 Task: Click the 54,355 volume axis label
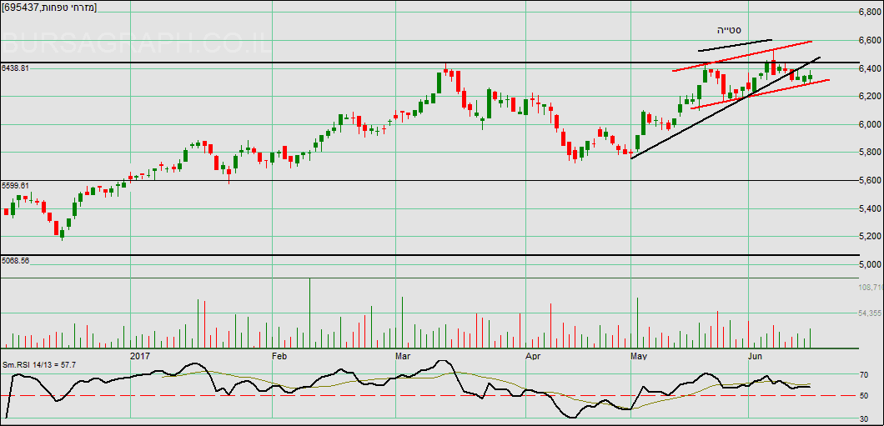(x=870, y=313)
